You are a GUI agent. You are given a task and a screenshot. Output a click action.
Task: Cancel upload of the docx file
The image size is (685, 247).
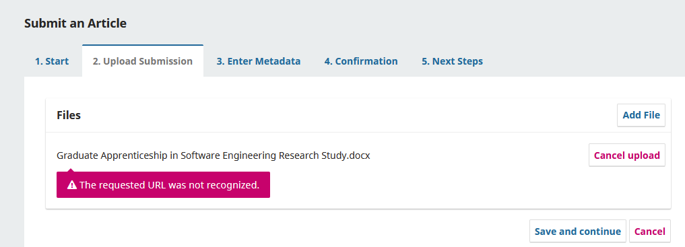pos(627,155)
